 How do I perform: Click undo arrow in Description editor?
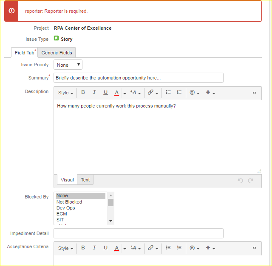(240, 180)
